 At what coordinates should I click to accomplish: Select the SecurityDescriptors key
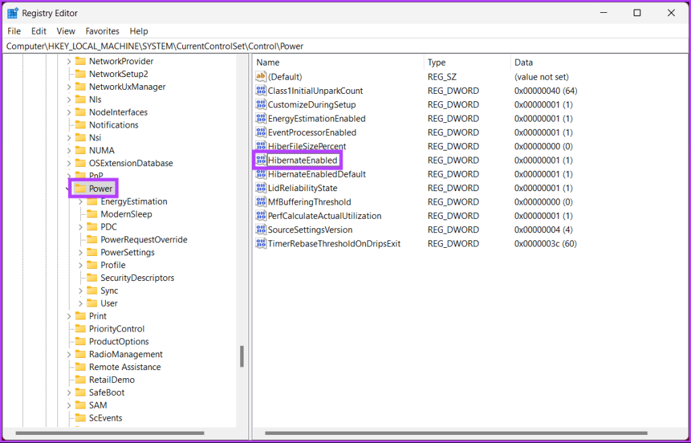coord(137,278)
